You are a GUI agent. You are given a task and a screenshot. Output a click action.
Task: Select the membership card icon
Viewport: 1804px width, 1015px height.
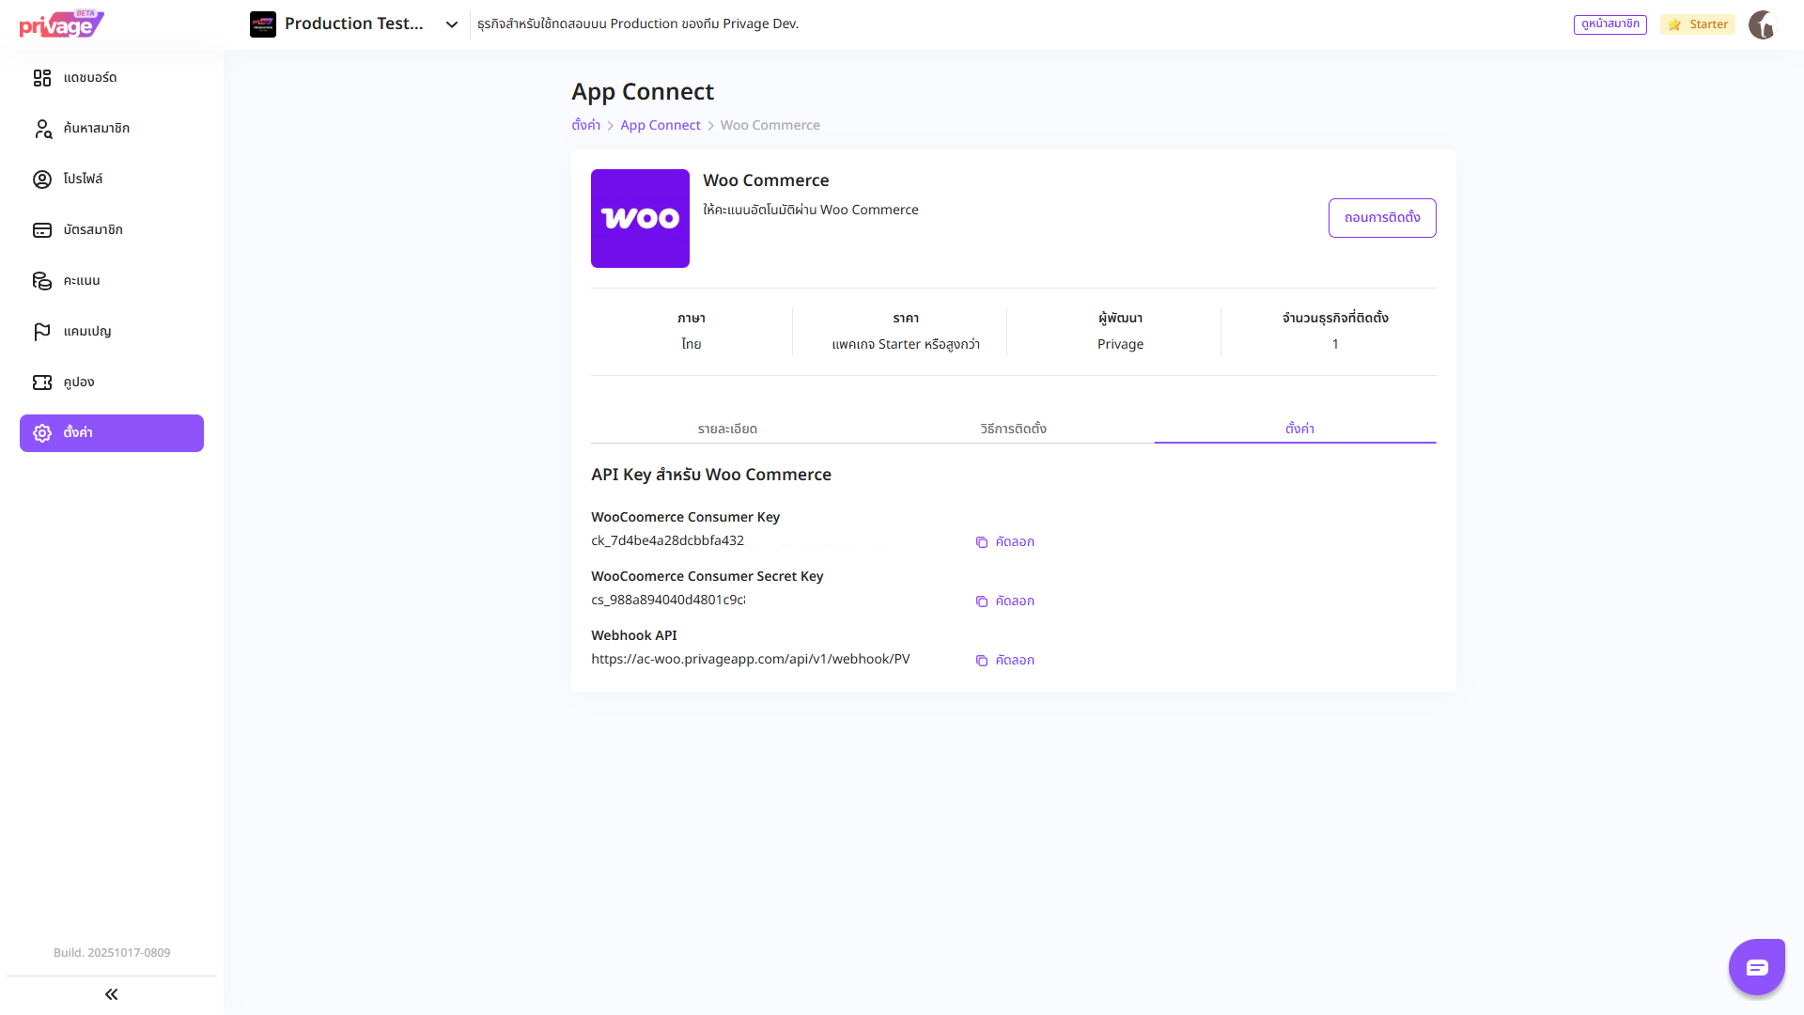point(42,230)
